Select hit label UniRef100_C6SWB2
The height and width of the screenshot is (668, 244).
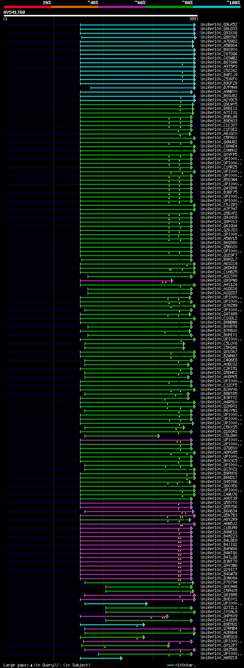[219, 58]
